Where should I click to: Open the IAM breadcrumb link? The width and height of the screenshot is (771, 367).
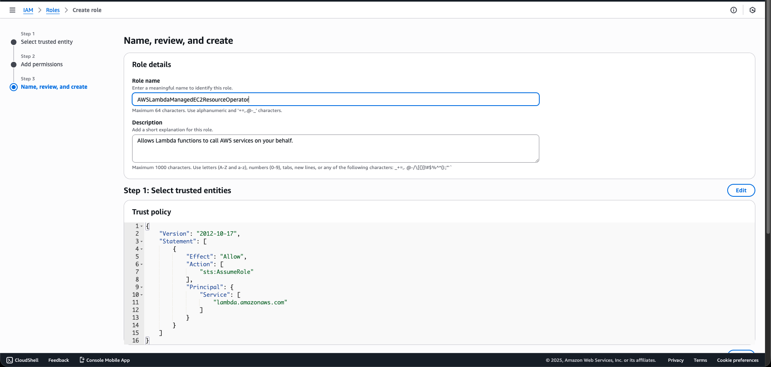point(28,10)
